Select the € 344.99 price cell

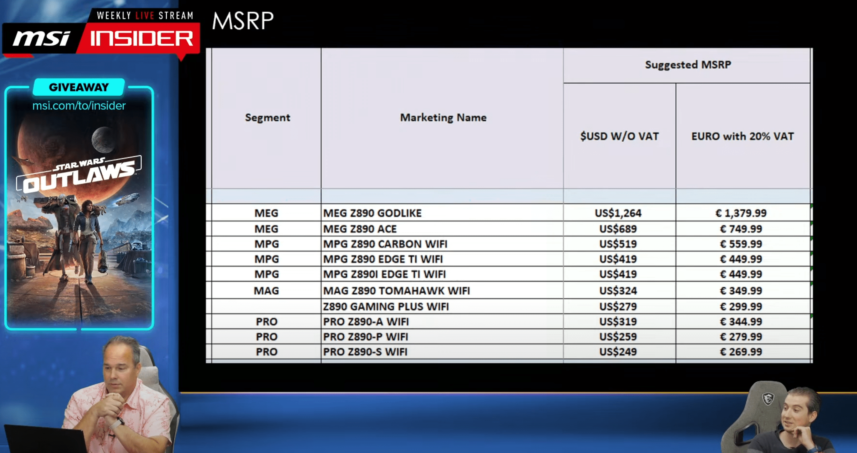pos(743,322)
